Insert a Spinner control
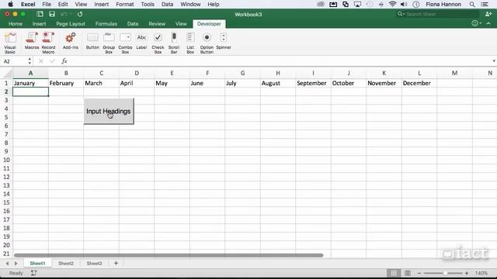The image size is (497, 279). 224,40
